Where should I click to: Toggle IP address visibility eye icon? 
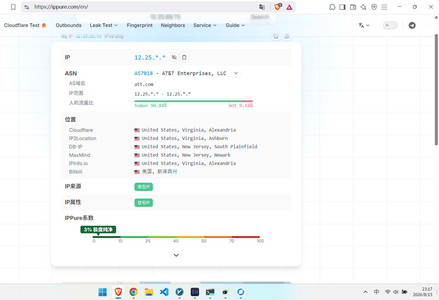point(174,57)
